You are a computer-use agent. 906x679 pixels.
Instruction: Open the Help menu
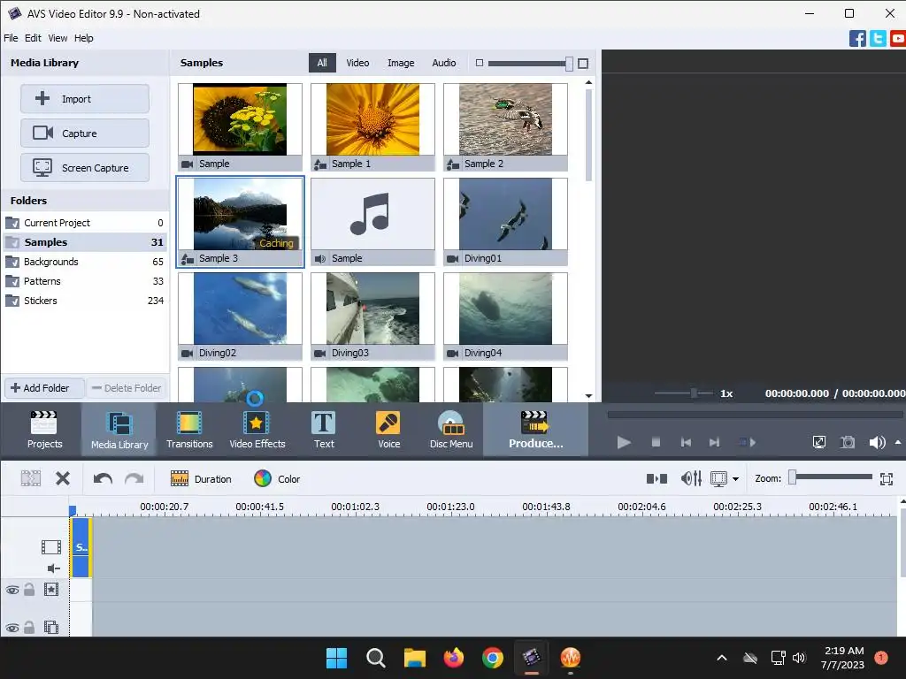click(x=84, y=38)
